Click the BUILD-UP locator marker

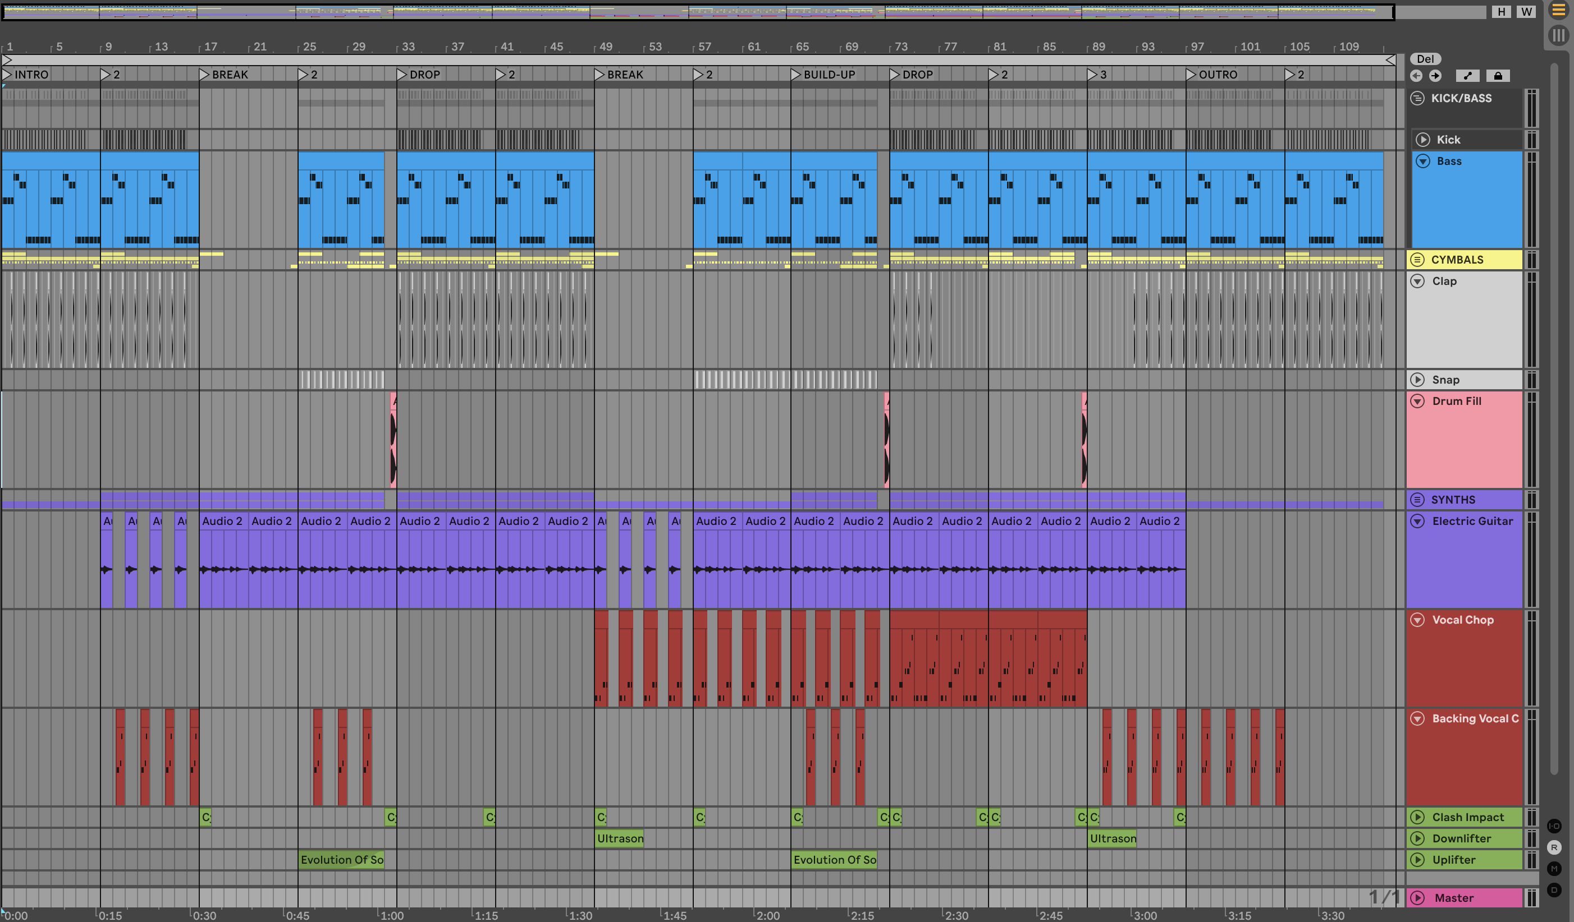click(796, 75)
